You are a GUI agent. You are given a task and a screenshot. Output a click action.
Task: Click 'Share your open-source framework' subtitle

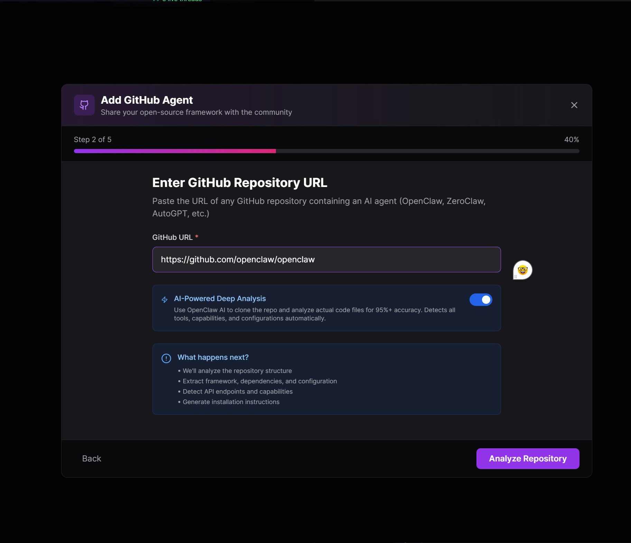(x=196, y=112)
